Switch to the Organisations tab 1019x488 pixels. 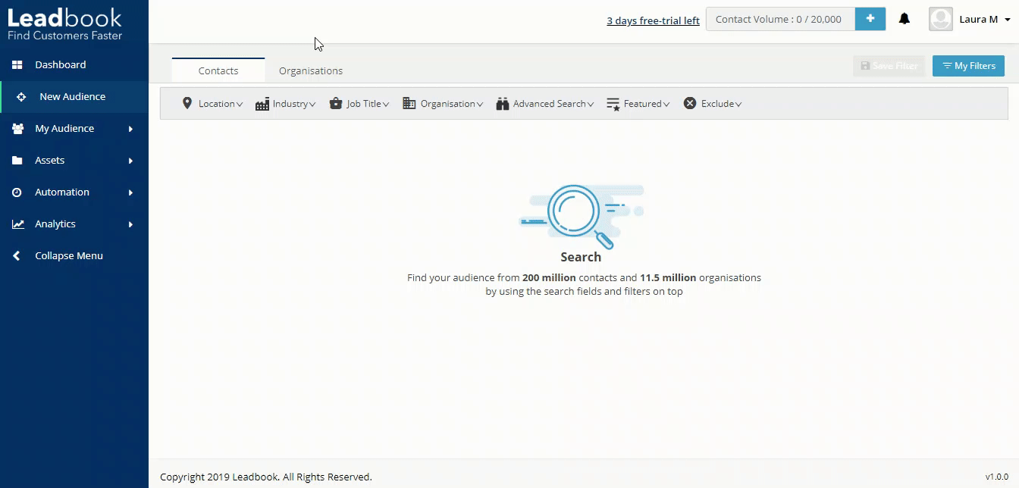click(311, 70)
